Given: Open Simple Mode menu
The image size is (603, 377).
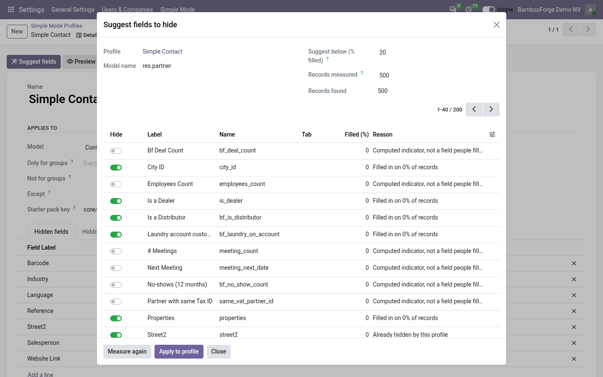Looking at the screenshot, I should point(178,9).
